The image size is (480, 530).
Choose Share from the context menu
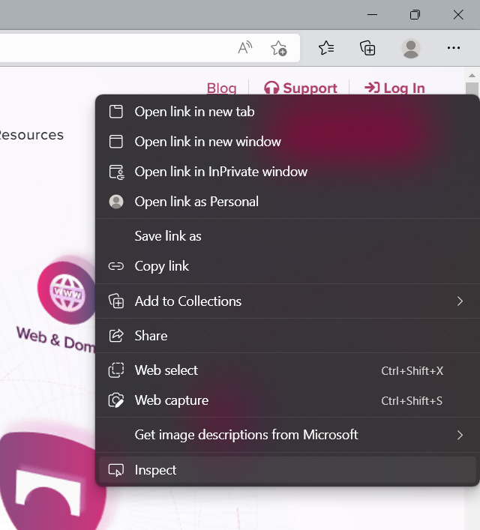pos(287,336)
